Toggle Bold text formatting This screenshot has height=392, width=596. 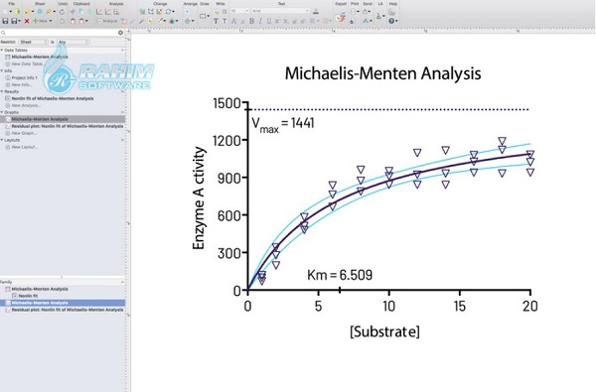tap(251, 21)
